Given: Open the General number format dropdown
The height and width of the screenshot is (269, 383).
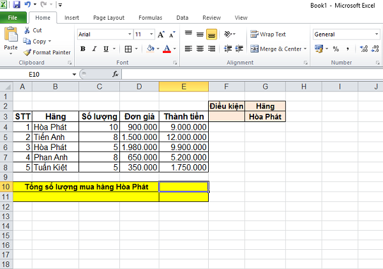Looking at the screenshot, I should (377, 35).
